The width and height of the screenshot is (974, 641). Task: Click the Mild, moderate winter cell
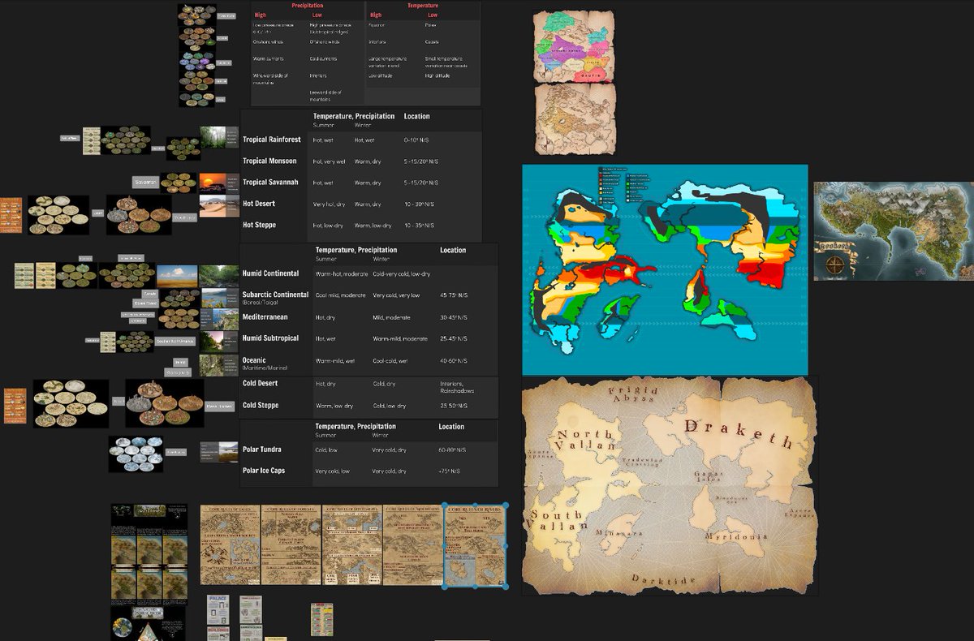[x=392, y=317]
